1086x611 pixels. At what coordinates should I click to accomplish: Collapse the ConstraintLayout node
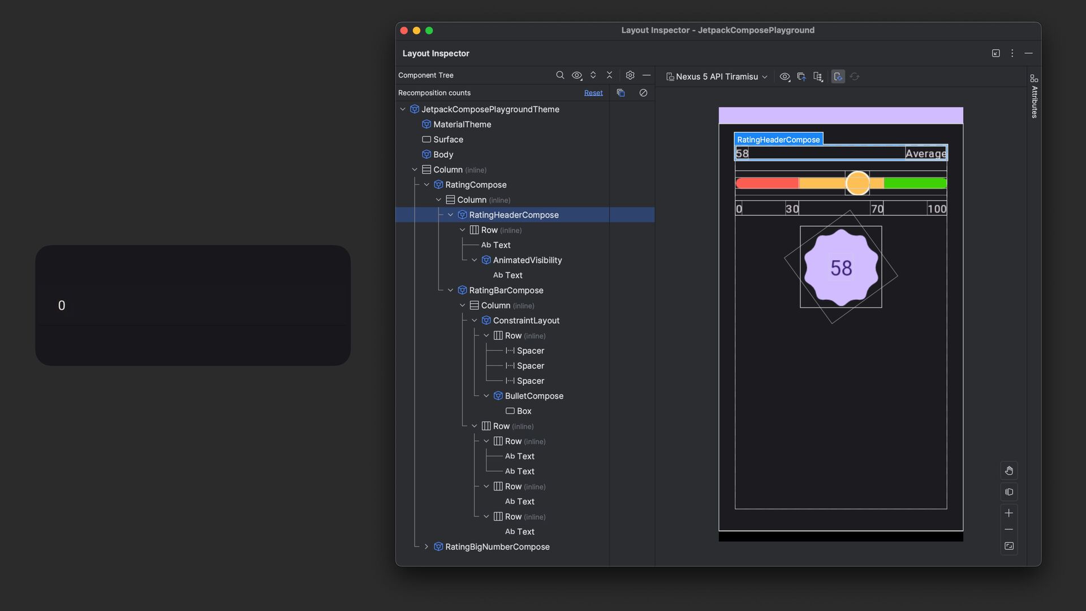coord(475,321)
